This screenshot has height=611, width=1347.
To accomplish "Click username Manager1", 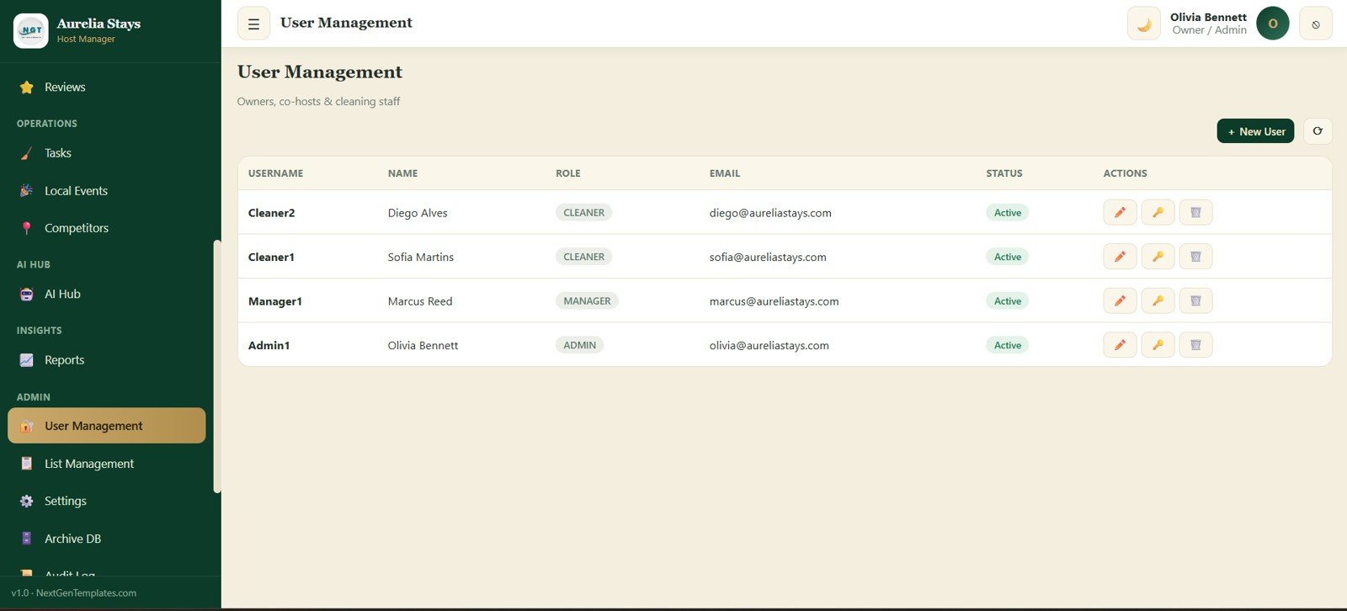I will coord(275,301).
